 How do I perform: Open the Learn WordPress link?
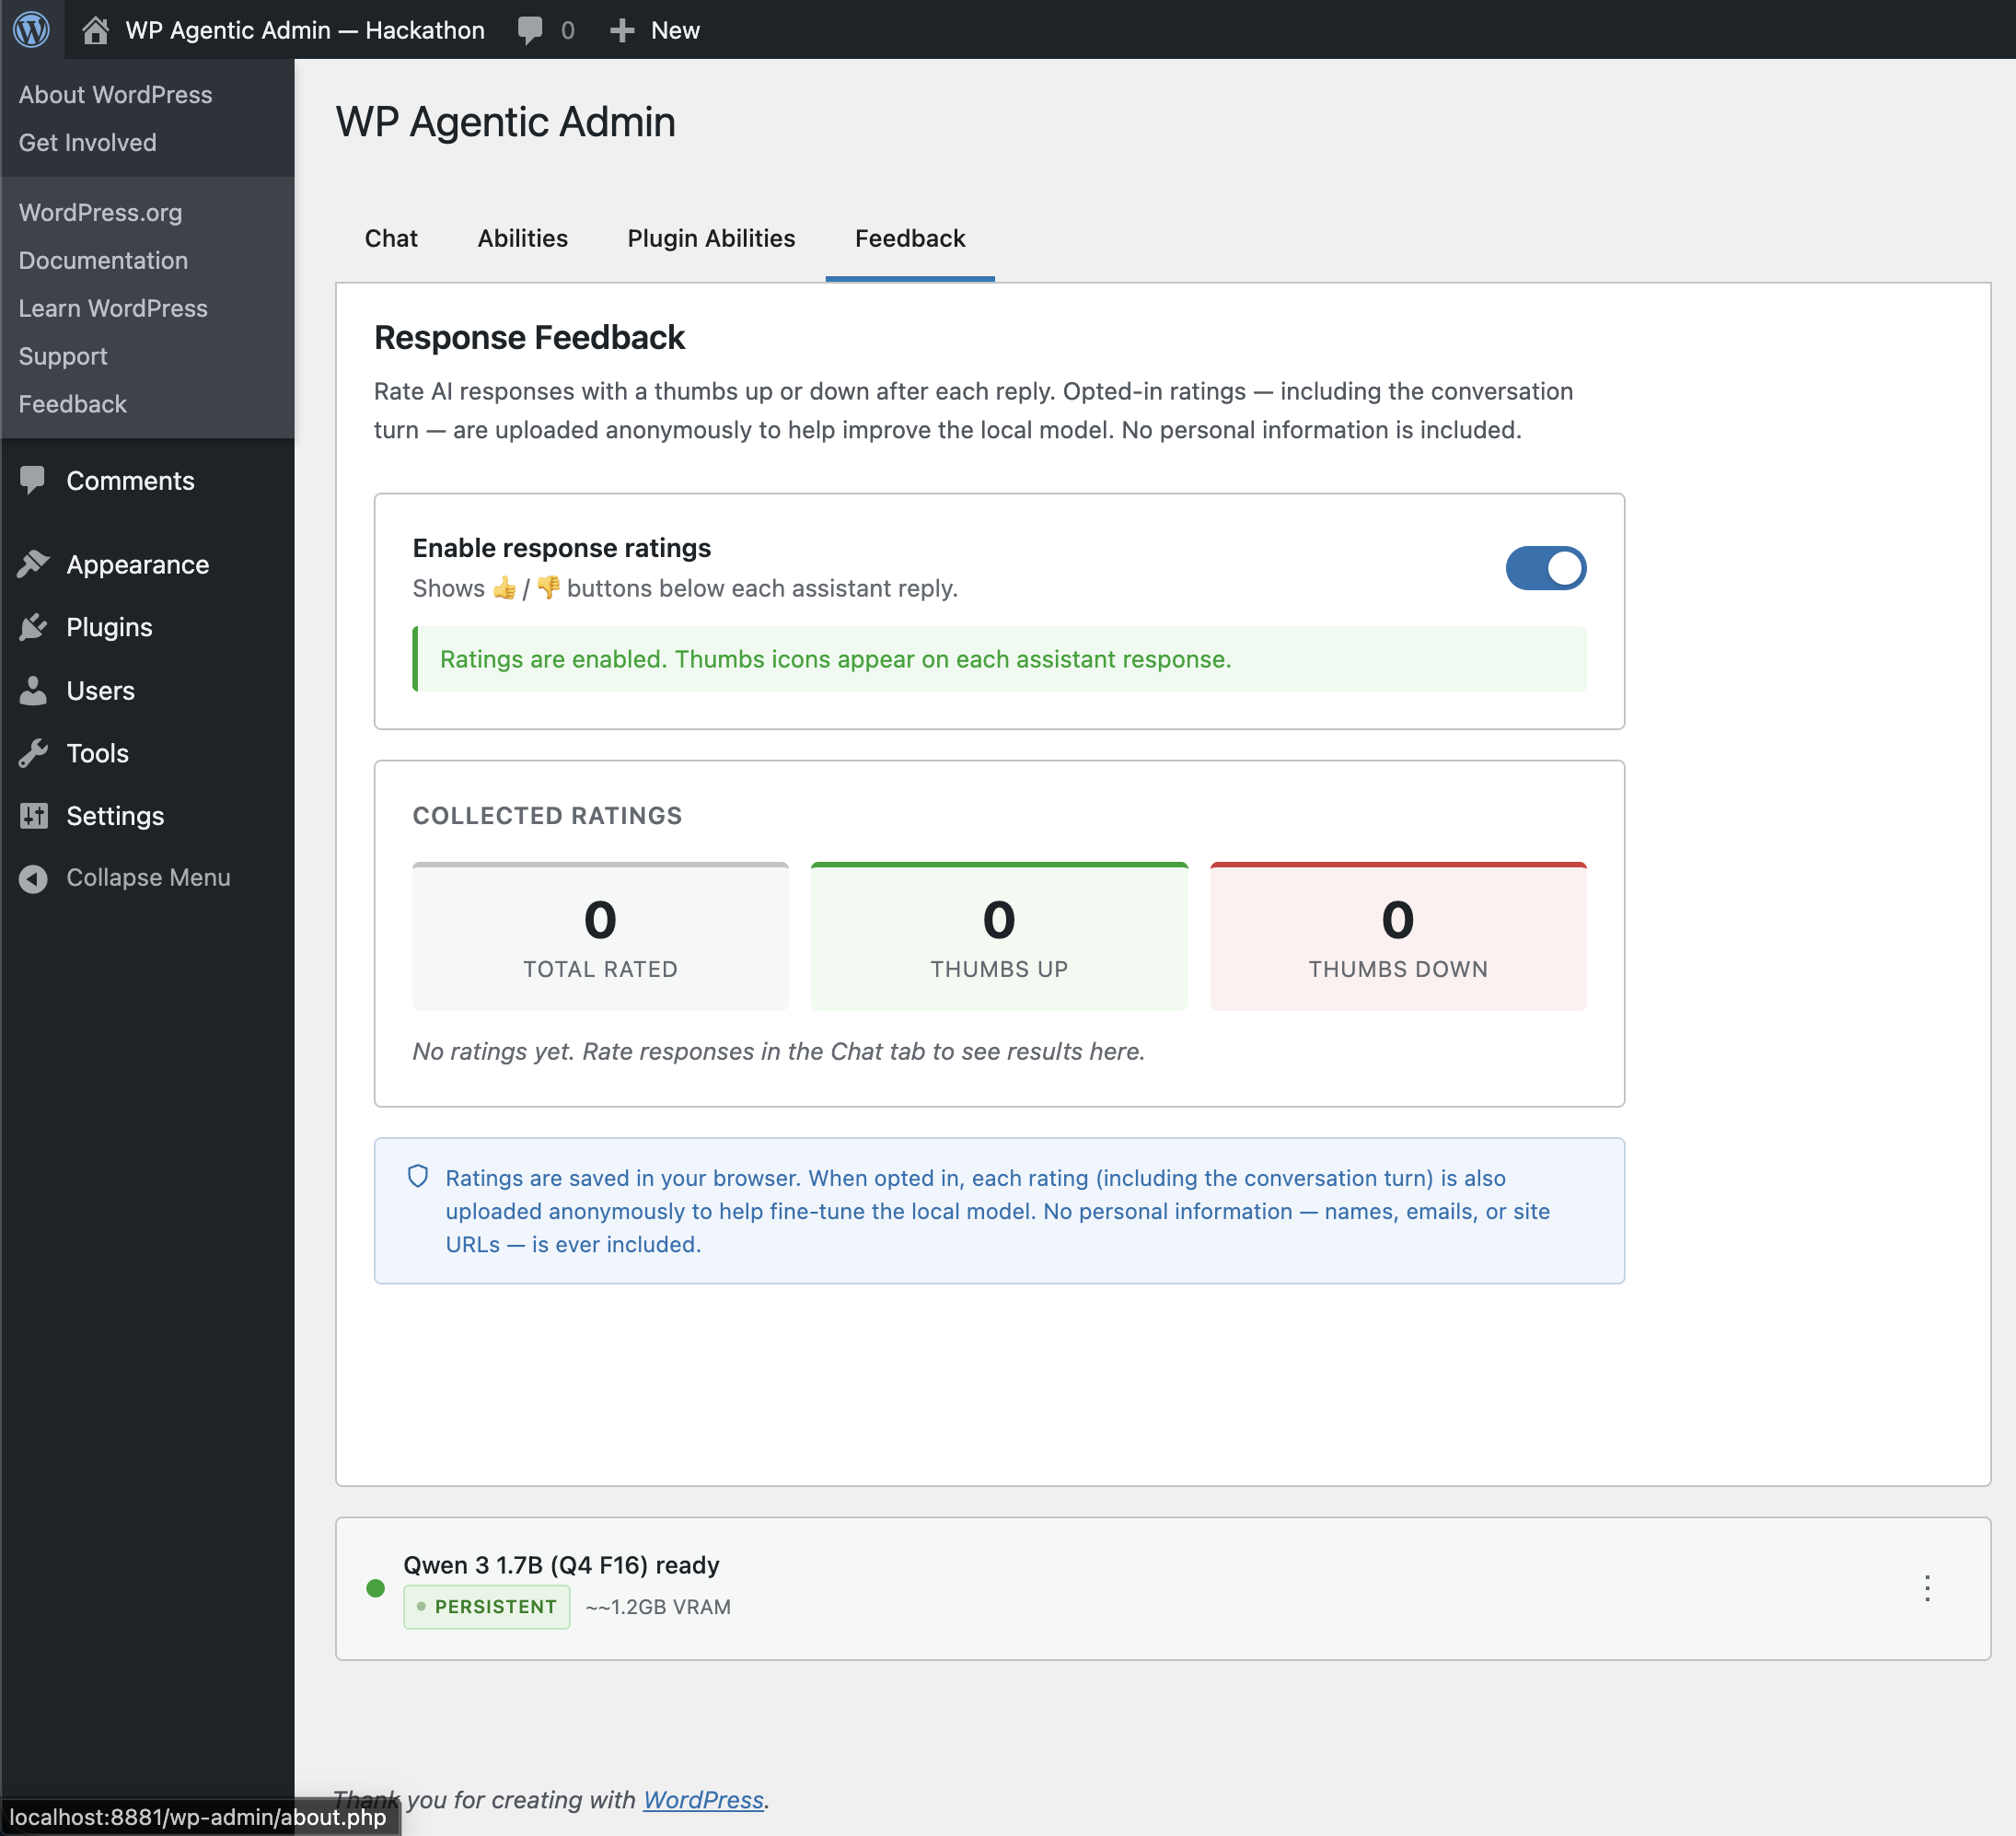[112, 308]
